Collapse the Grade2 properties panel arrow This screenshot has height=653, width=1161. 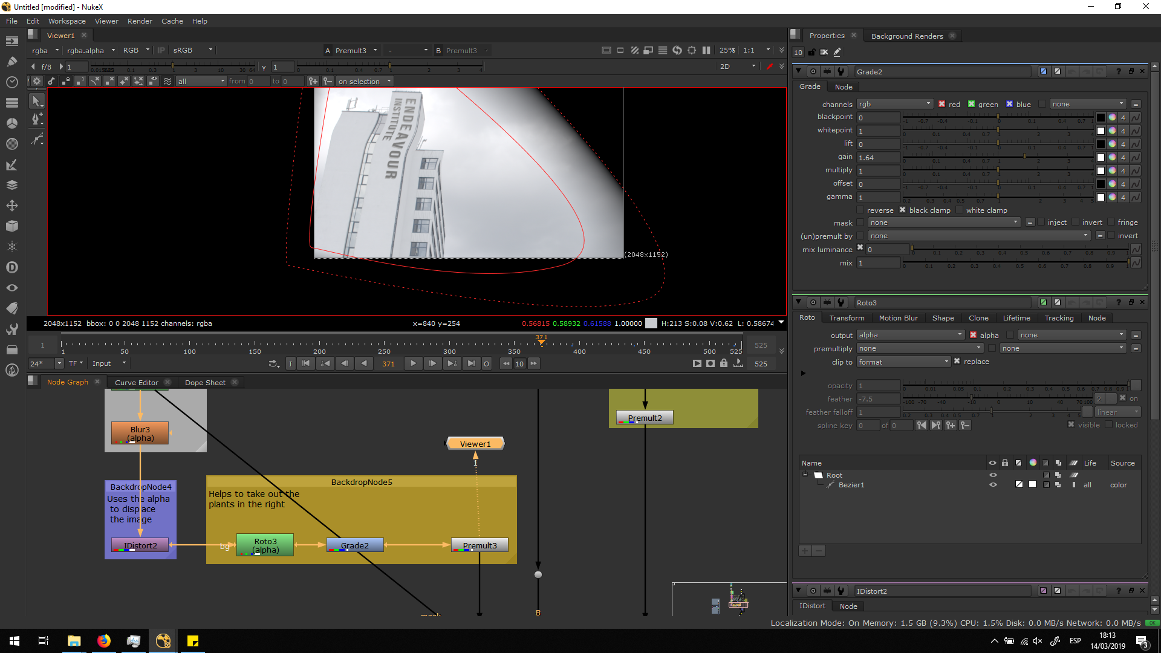coord(798,71)
